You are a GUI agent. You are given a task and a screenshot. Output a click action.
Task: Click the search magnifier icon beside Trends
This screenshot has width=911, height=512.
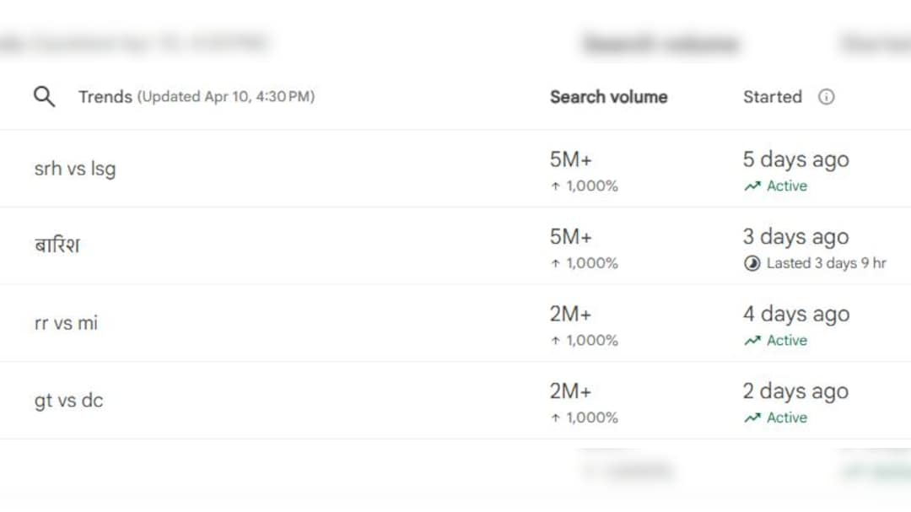[44, 96]
